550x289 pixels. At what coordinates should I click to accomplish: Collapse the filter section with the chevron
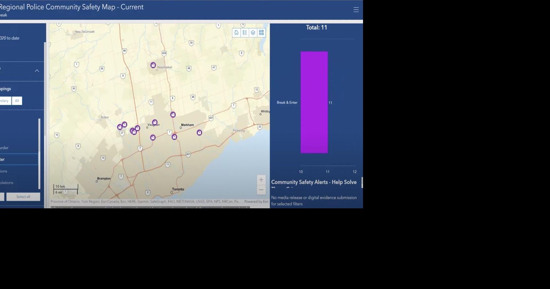pos(37,71)
